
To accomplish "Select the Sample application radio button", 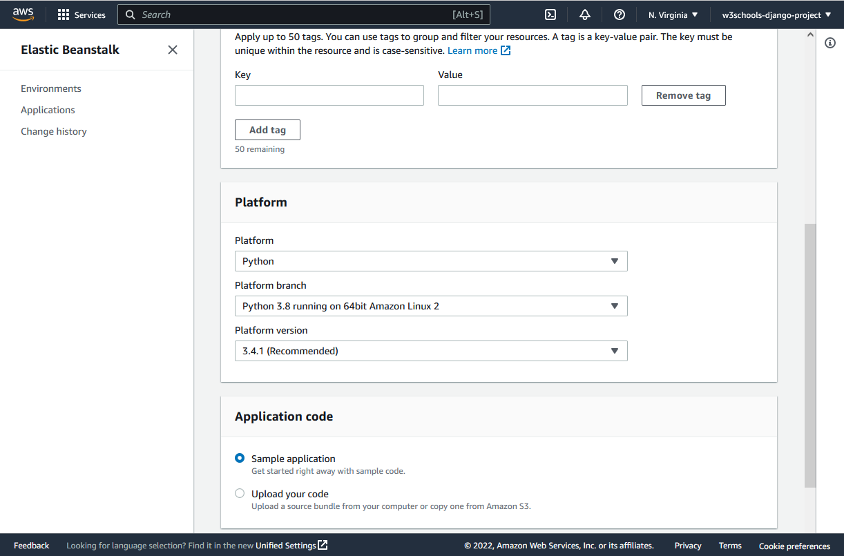I will tap(240, 458).
